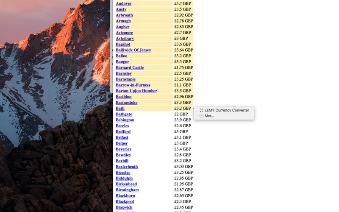Click the £2.78 GBP price for Armagh
339x212 pixels.
pos(183,21)
